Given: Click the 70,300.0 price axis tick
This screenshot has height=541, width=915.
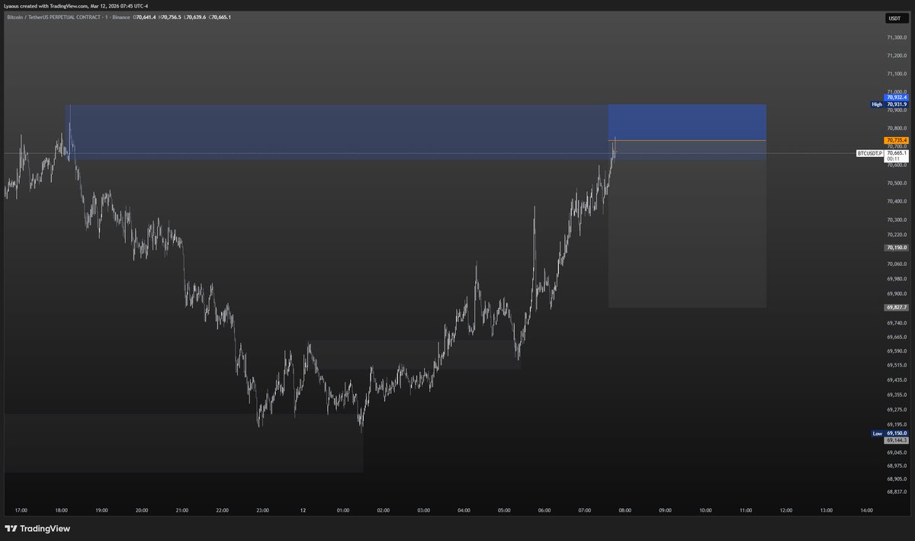Looking at the screenshot, I should (896, 220).
